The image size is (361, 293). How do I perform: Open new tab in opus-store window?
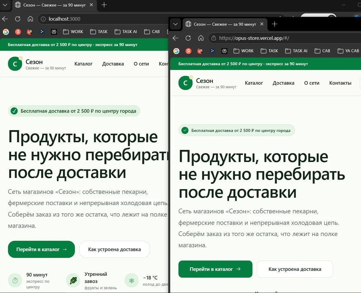click(x=274, y=24)
